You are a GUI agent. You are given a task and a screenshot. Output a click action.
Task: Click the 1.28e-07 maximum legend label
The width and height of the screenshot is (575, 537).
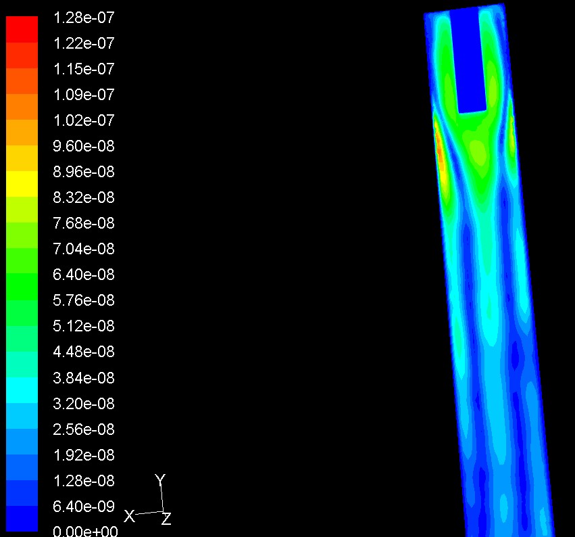(84, 18)
